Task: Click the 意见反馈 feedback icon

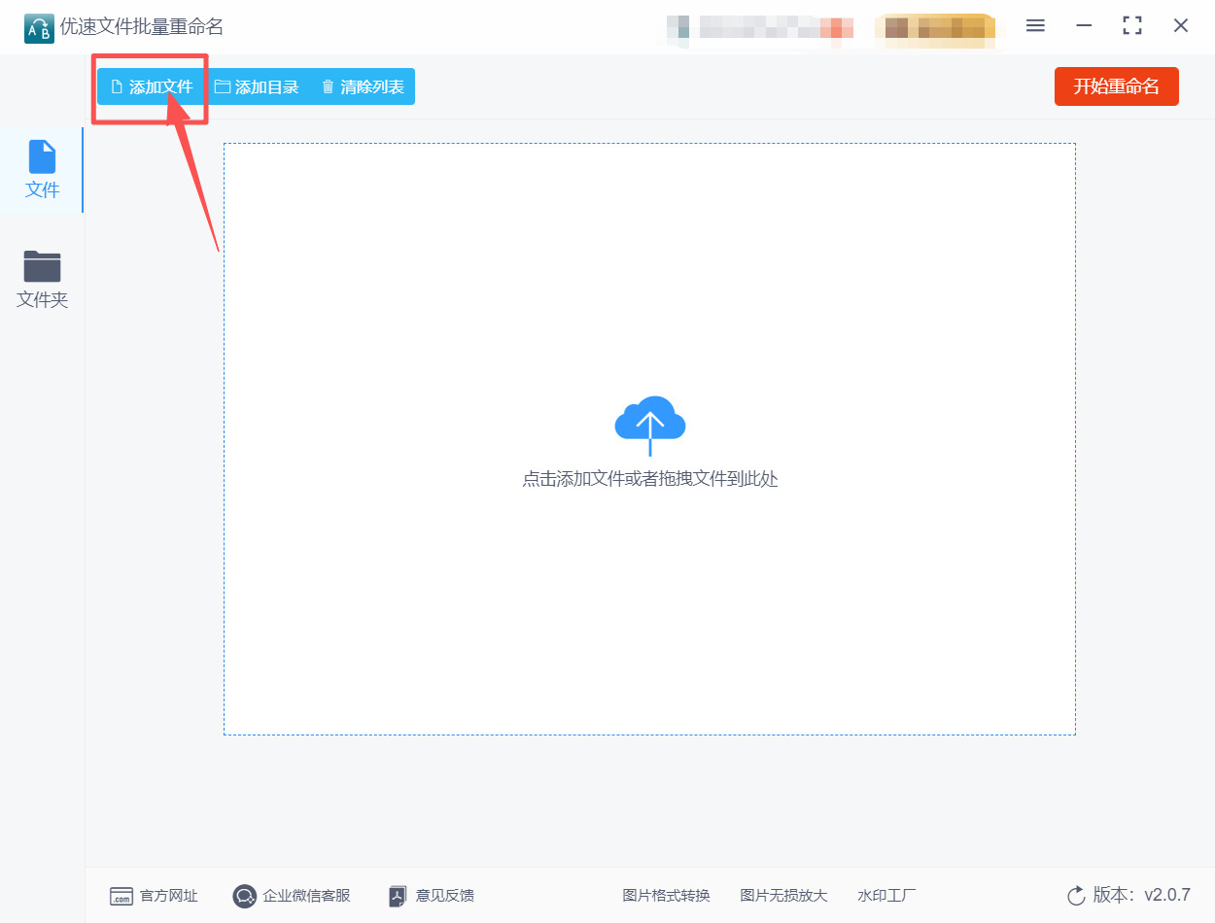Action: pyautogui.click(x=398, y=896)
